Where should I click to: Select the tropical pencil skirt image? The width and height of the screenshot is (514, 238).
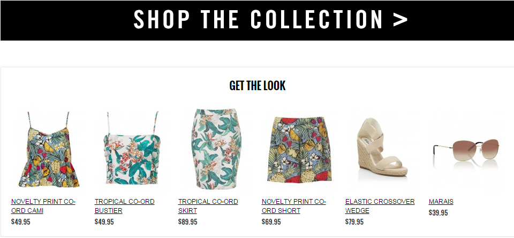coord(217,149)
